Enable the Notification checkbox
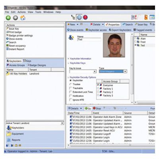Image resolution: width=159 pixels, height=159 pixels. coord(71,96)
